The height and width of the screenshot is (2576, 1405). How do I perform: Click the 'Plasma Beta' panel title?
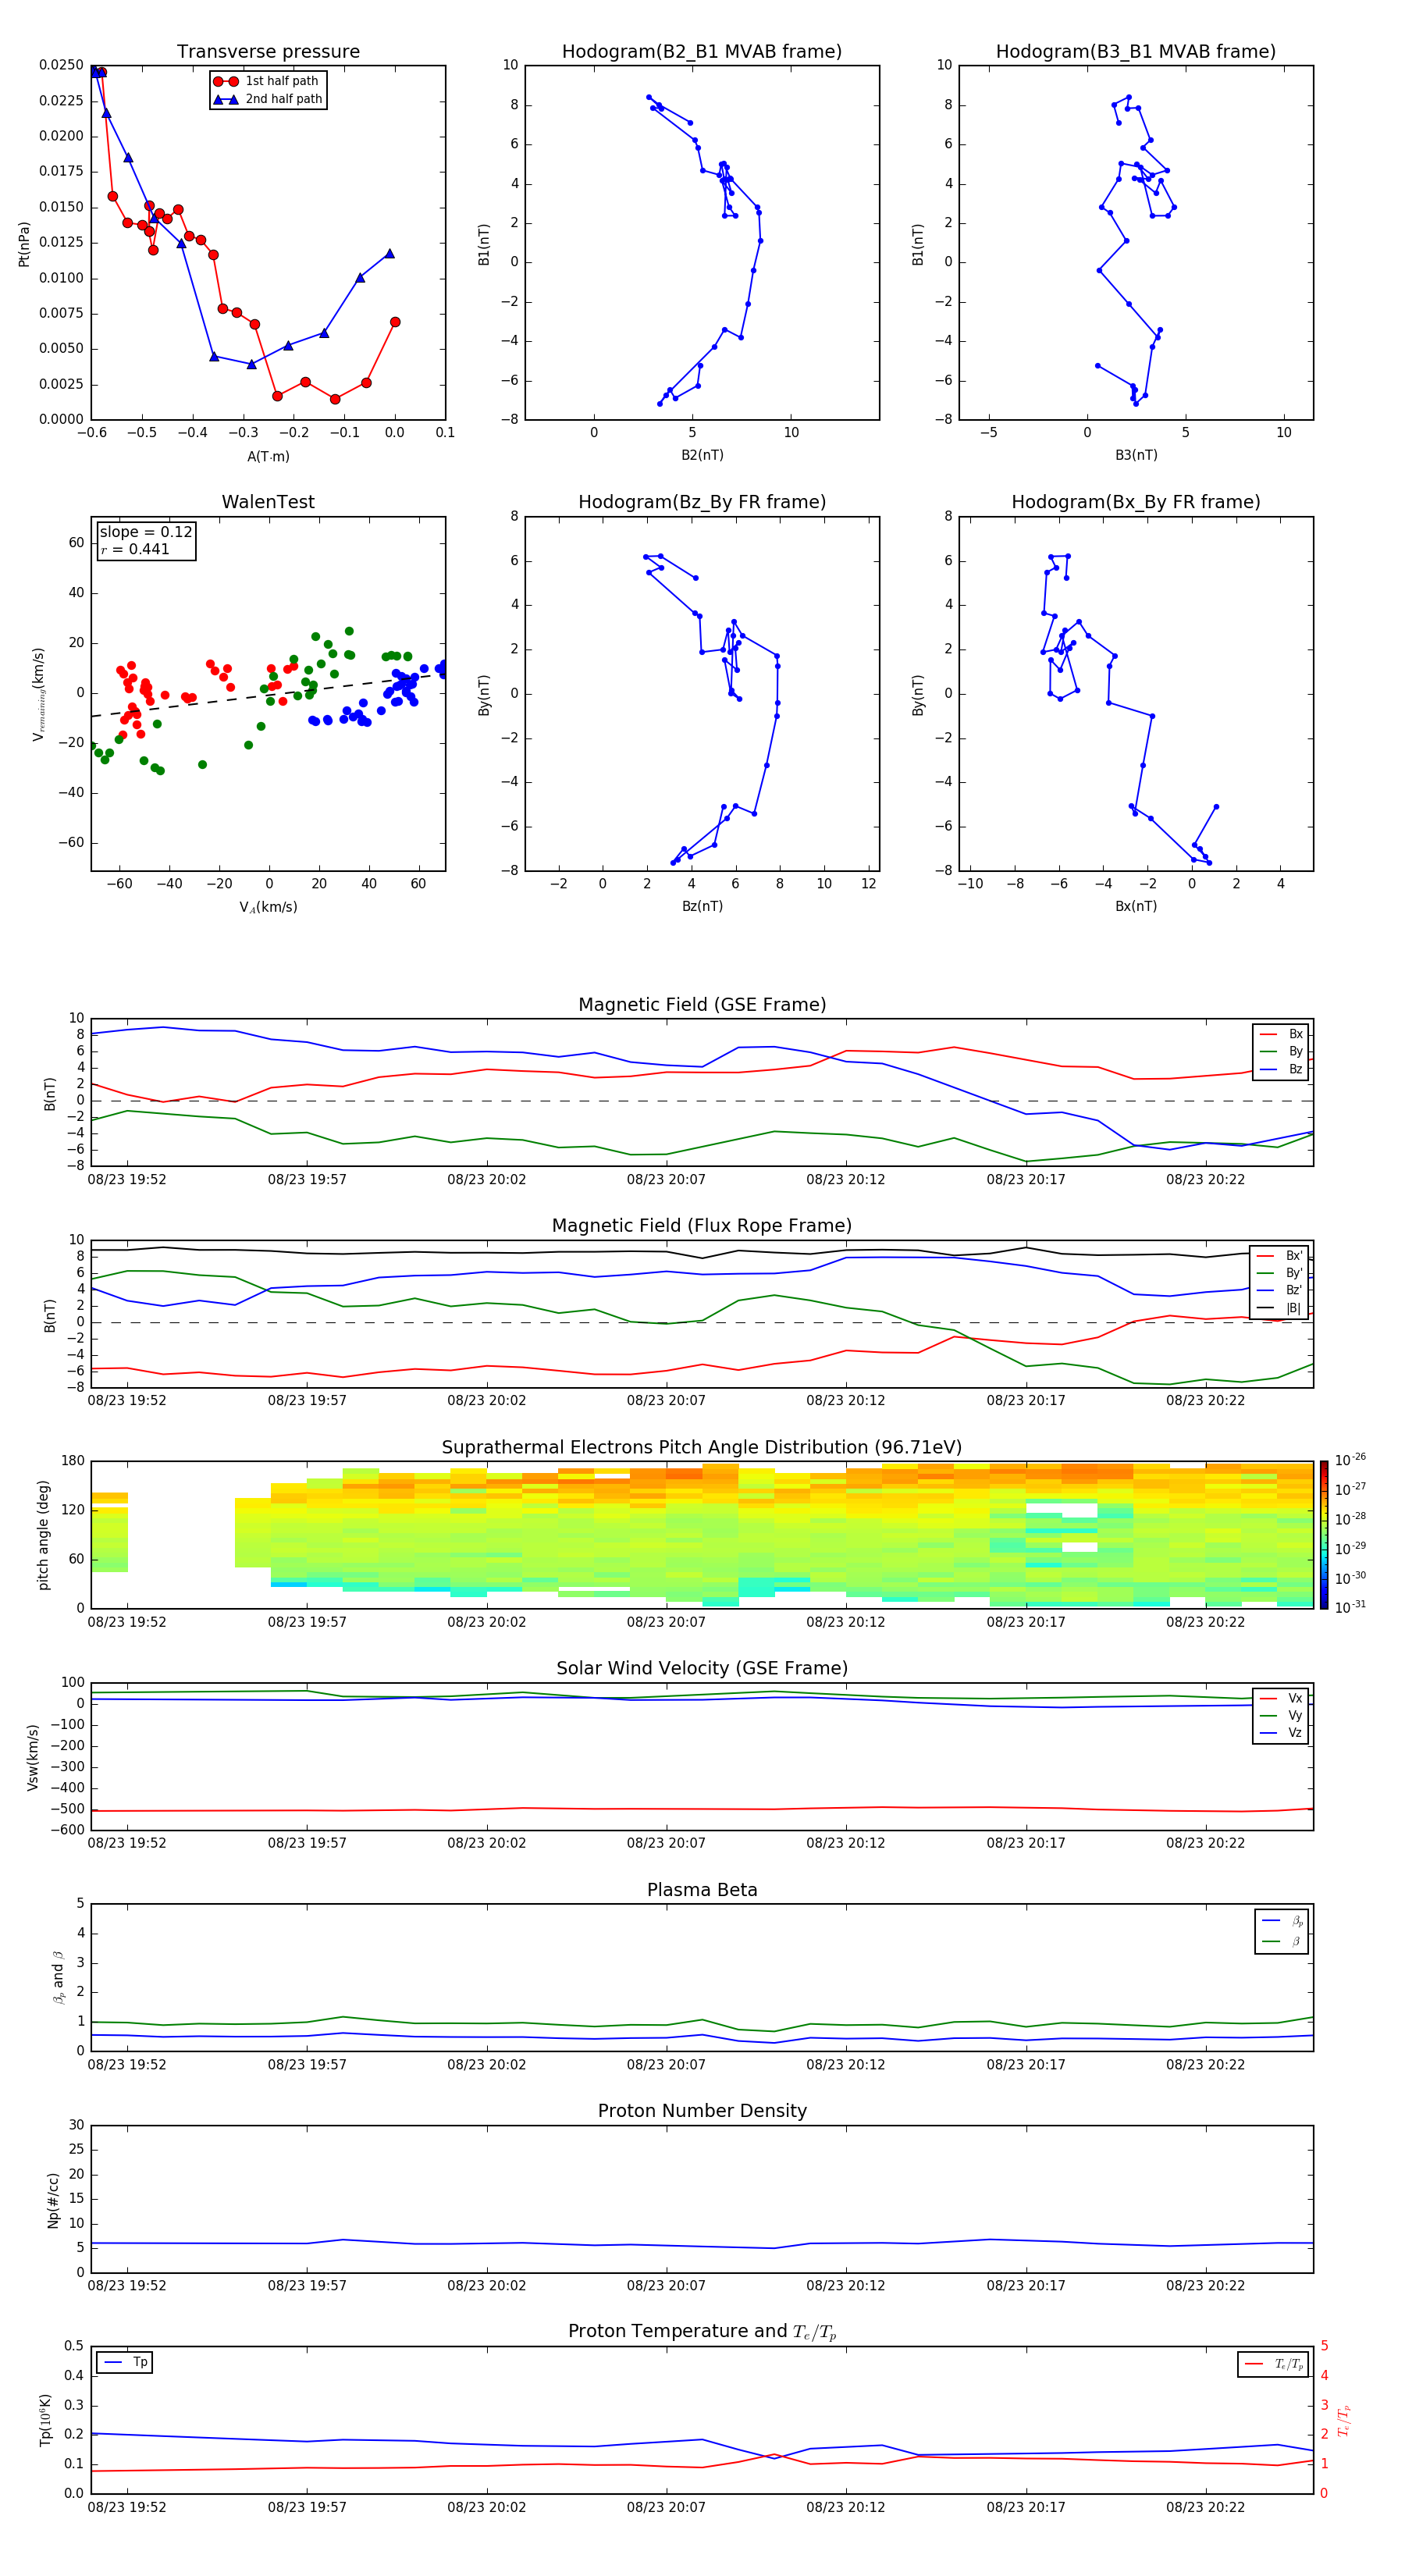tap(702, 1891)
